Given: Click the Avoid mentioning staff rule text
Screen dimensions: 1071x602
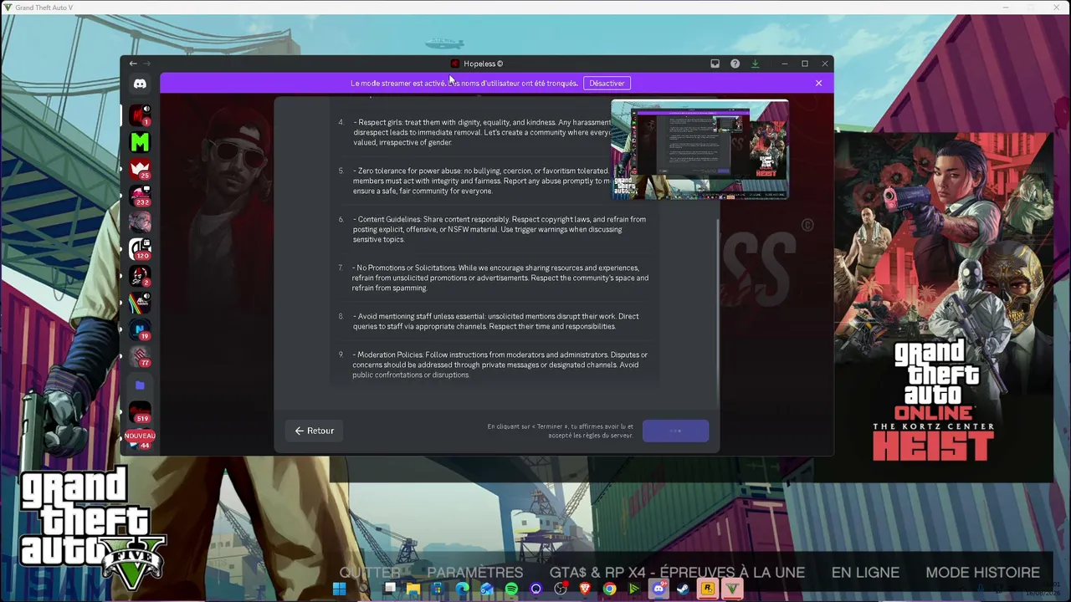Looking at the screenshot, I should (x=495, y=321).
